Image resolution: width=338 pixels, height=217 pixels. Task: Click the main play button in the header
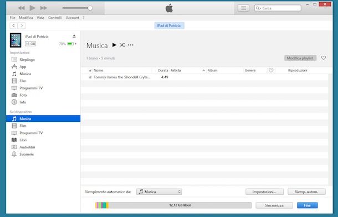(32, 8)
